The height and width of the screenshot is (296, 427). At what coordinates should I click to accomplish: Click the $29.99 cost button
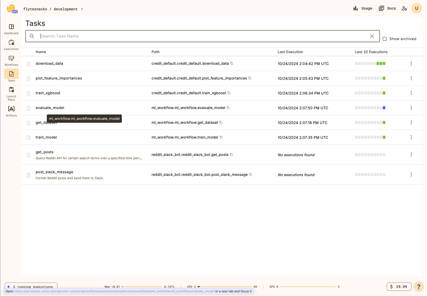(x=399, y=287)
